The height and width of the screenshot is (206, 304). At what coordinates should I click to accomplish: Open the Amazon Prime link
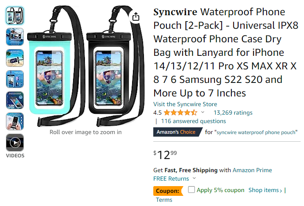pos(252,170)
